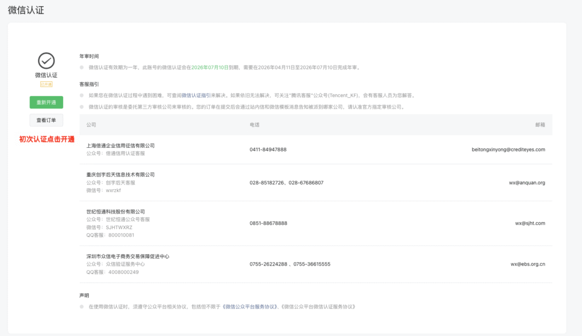Click the 微信认证 page title
The height and width of the screenshot is (336, 582).
point(25,10)
